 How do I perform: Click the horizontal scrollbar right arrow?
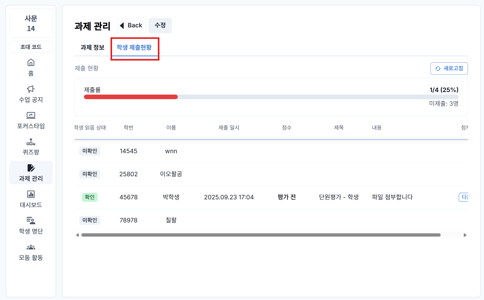[465, 235]
